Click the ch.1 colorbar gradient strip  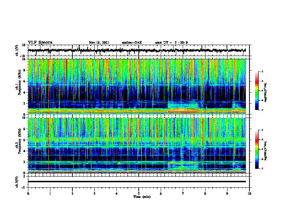click(257, 91)
